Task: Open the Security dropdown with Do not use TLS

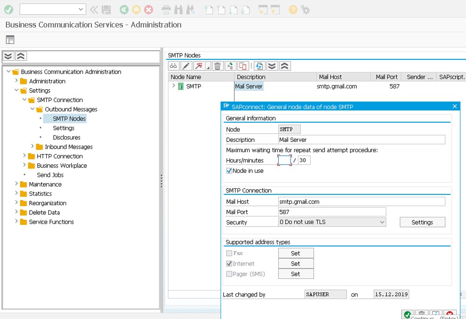Action: tap(332, 222)
